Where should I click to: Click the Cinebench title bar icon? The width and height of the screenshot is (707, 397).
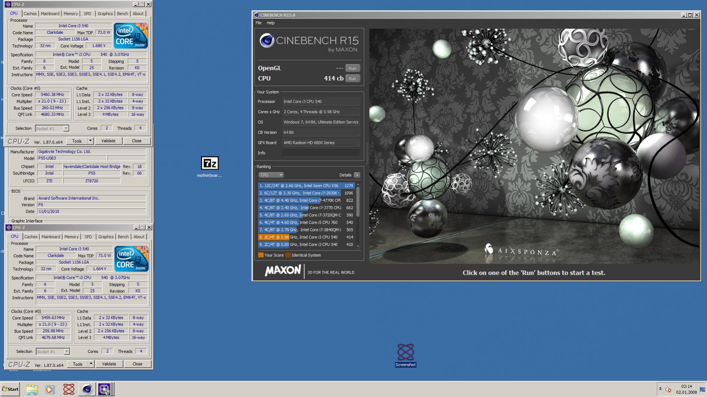click(256, 15)
